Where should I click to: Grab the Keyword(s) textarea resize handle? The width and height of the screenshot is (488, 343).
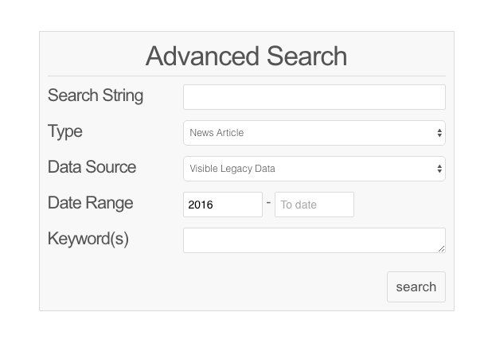pyautogui.click(x=442, y=249)
